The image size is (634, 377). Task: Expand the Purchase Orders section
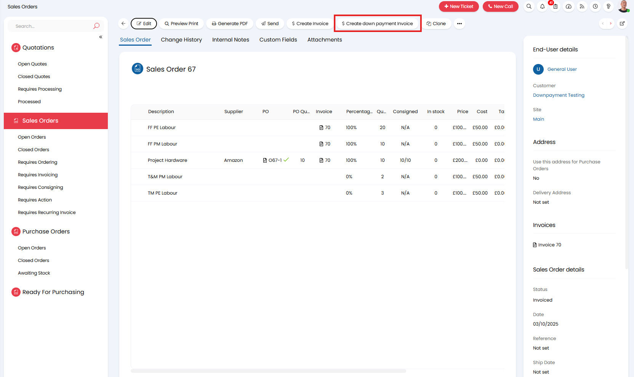(46, 232)
